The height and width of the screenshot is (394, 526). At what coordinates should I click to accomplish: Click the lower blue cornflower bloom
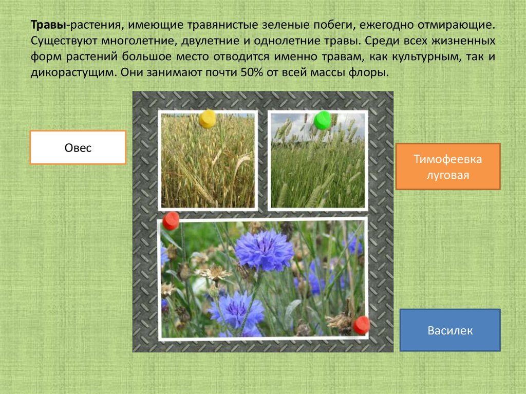(x=236, y=310)
